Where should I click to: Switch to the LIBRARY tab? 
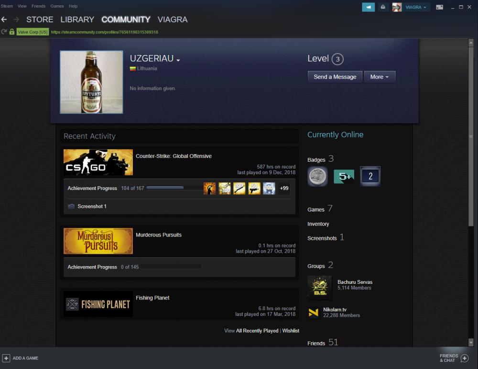(x=77, y=20)
